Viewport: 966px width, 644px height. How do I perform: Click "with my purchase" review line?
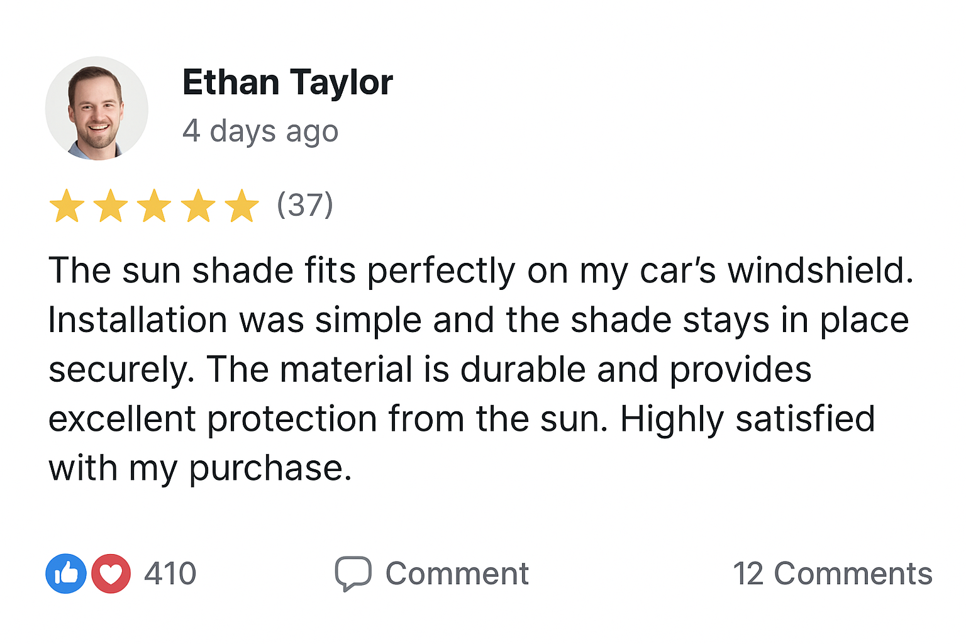200,469
